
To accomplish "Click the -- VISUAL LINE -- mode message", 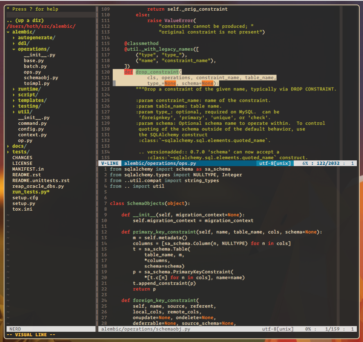I will (x=31, y=335).
